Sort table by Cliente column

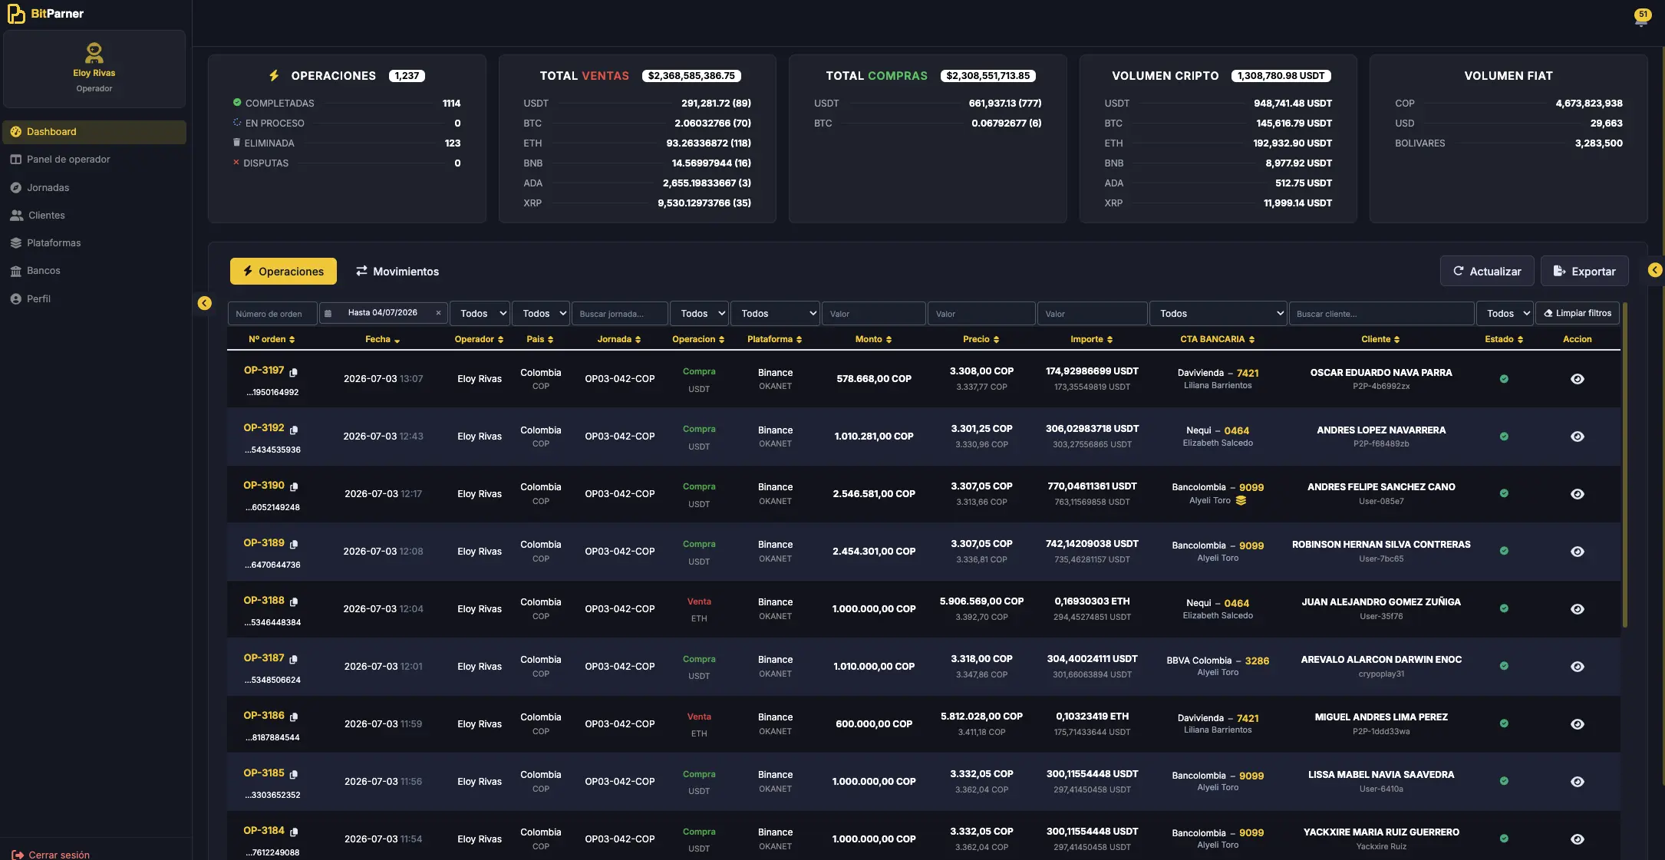pos(1380,339)
